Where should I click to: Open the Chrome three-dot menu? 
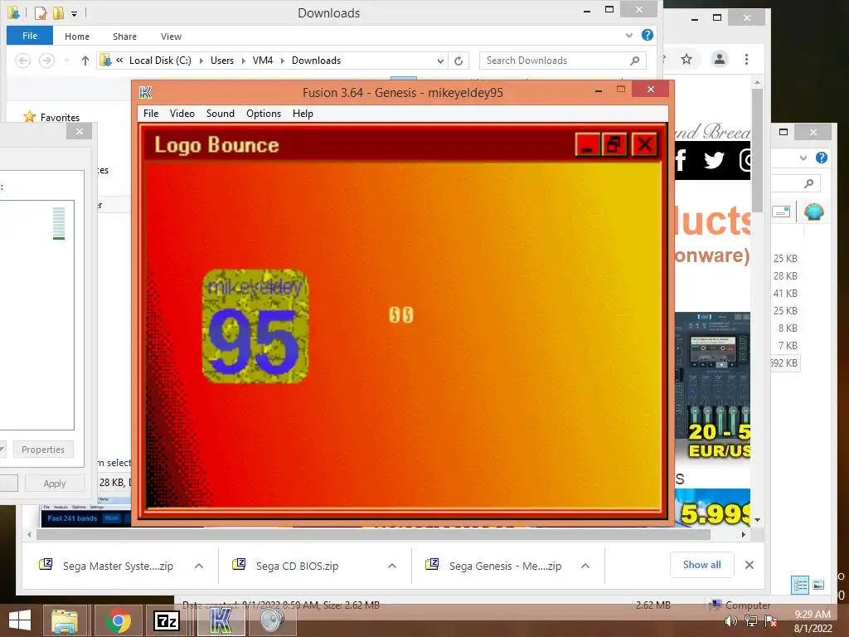(x=747, y=59)
